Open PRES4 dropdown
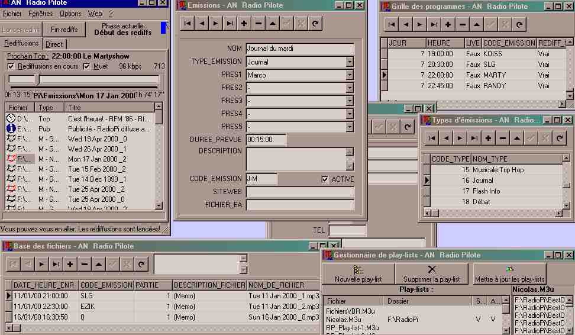Screen dimensions: 575x335 pyautogui.click(x=350, y=114)
